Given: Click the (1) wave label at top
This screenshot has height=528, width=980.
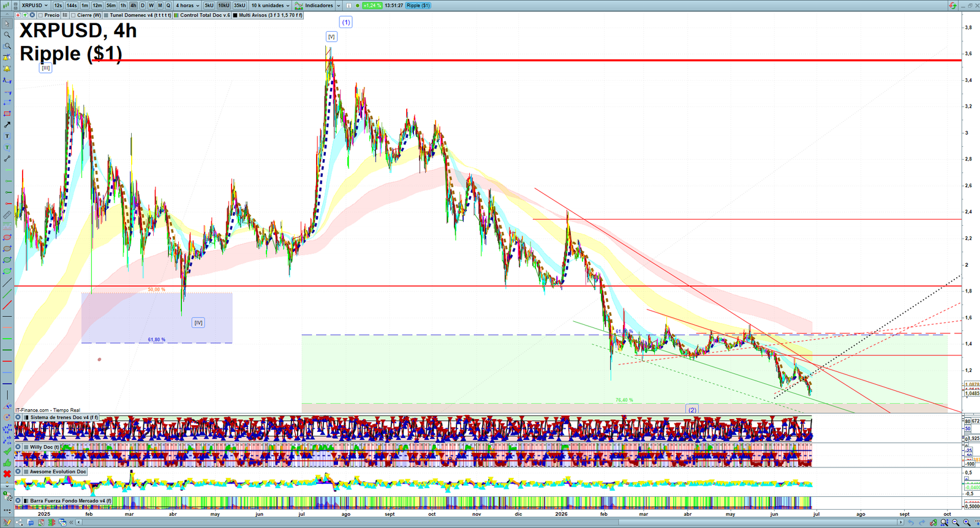Looking at the screenshot, I should 346,22.
